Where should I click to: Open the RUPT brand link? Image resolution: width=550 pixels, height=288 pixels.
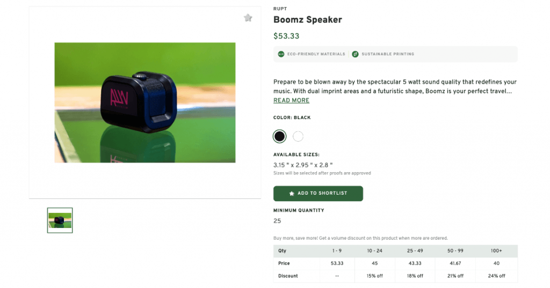[280, 9]
